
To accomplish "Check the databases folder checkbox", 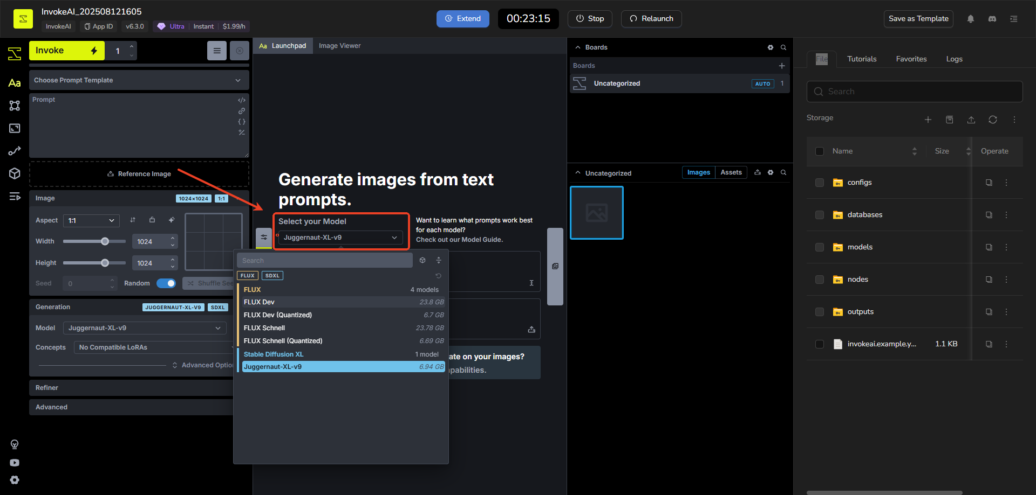I will (820, 215).
